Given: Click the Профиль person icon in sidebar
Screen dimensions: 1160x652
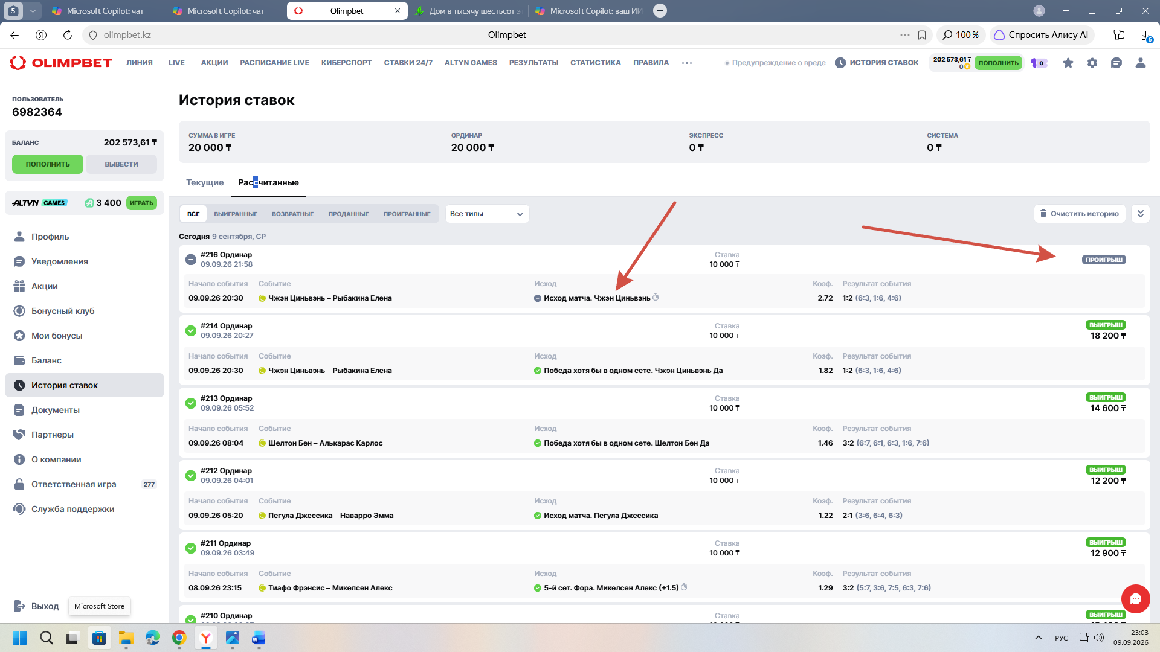Looking at the screenshot, I should 19,237.
